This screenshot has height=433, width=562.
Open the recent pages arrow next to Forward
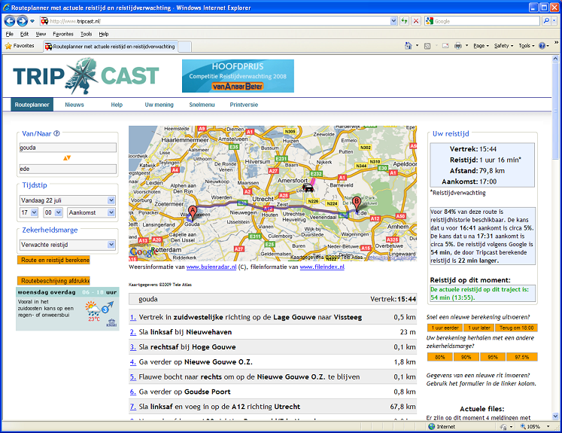click(32, 21)
